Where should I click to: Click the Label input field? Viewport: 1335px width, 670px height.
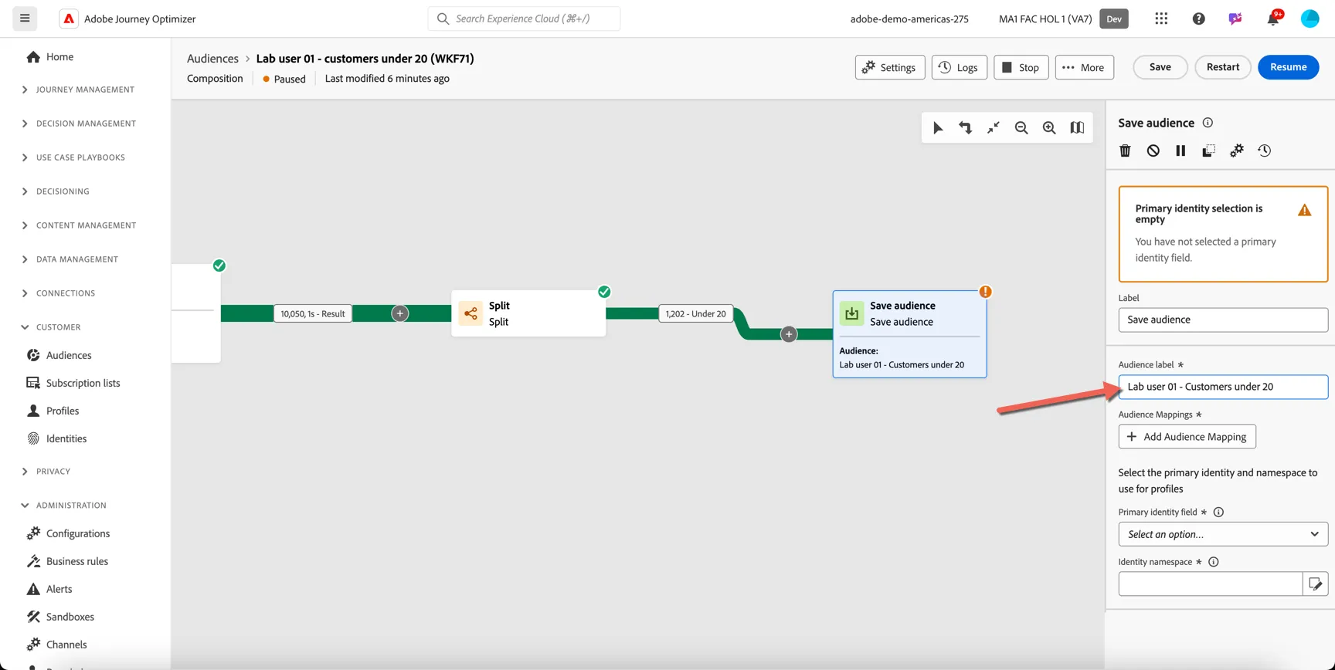click(x=1223, y=320)
